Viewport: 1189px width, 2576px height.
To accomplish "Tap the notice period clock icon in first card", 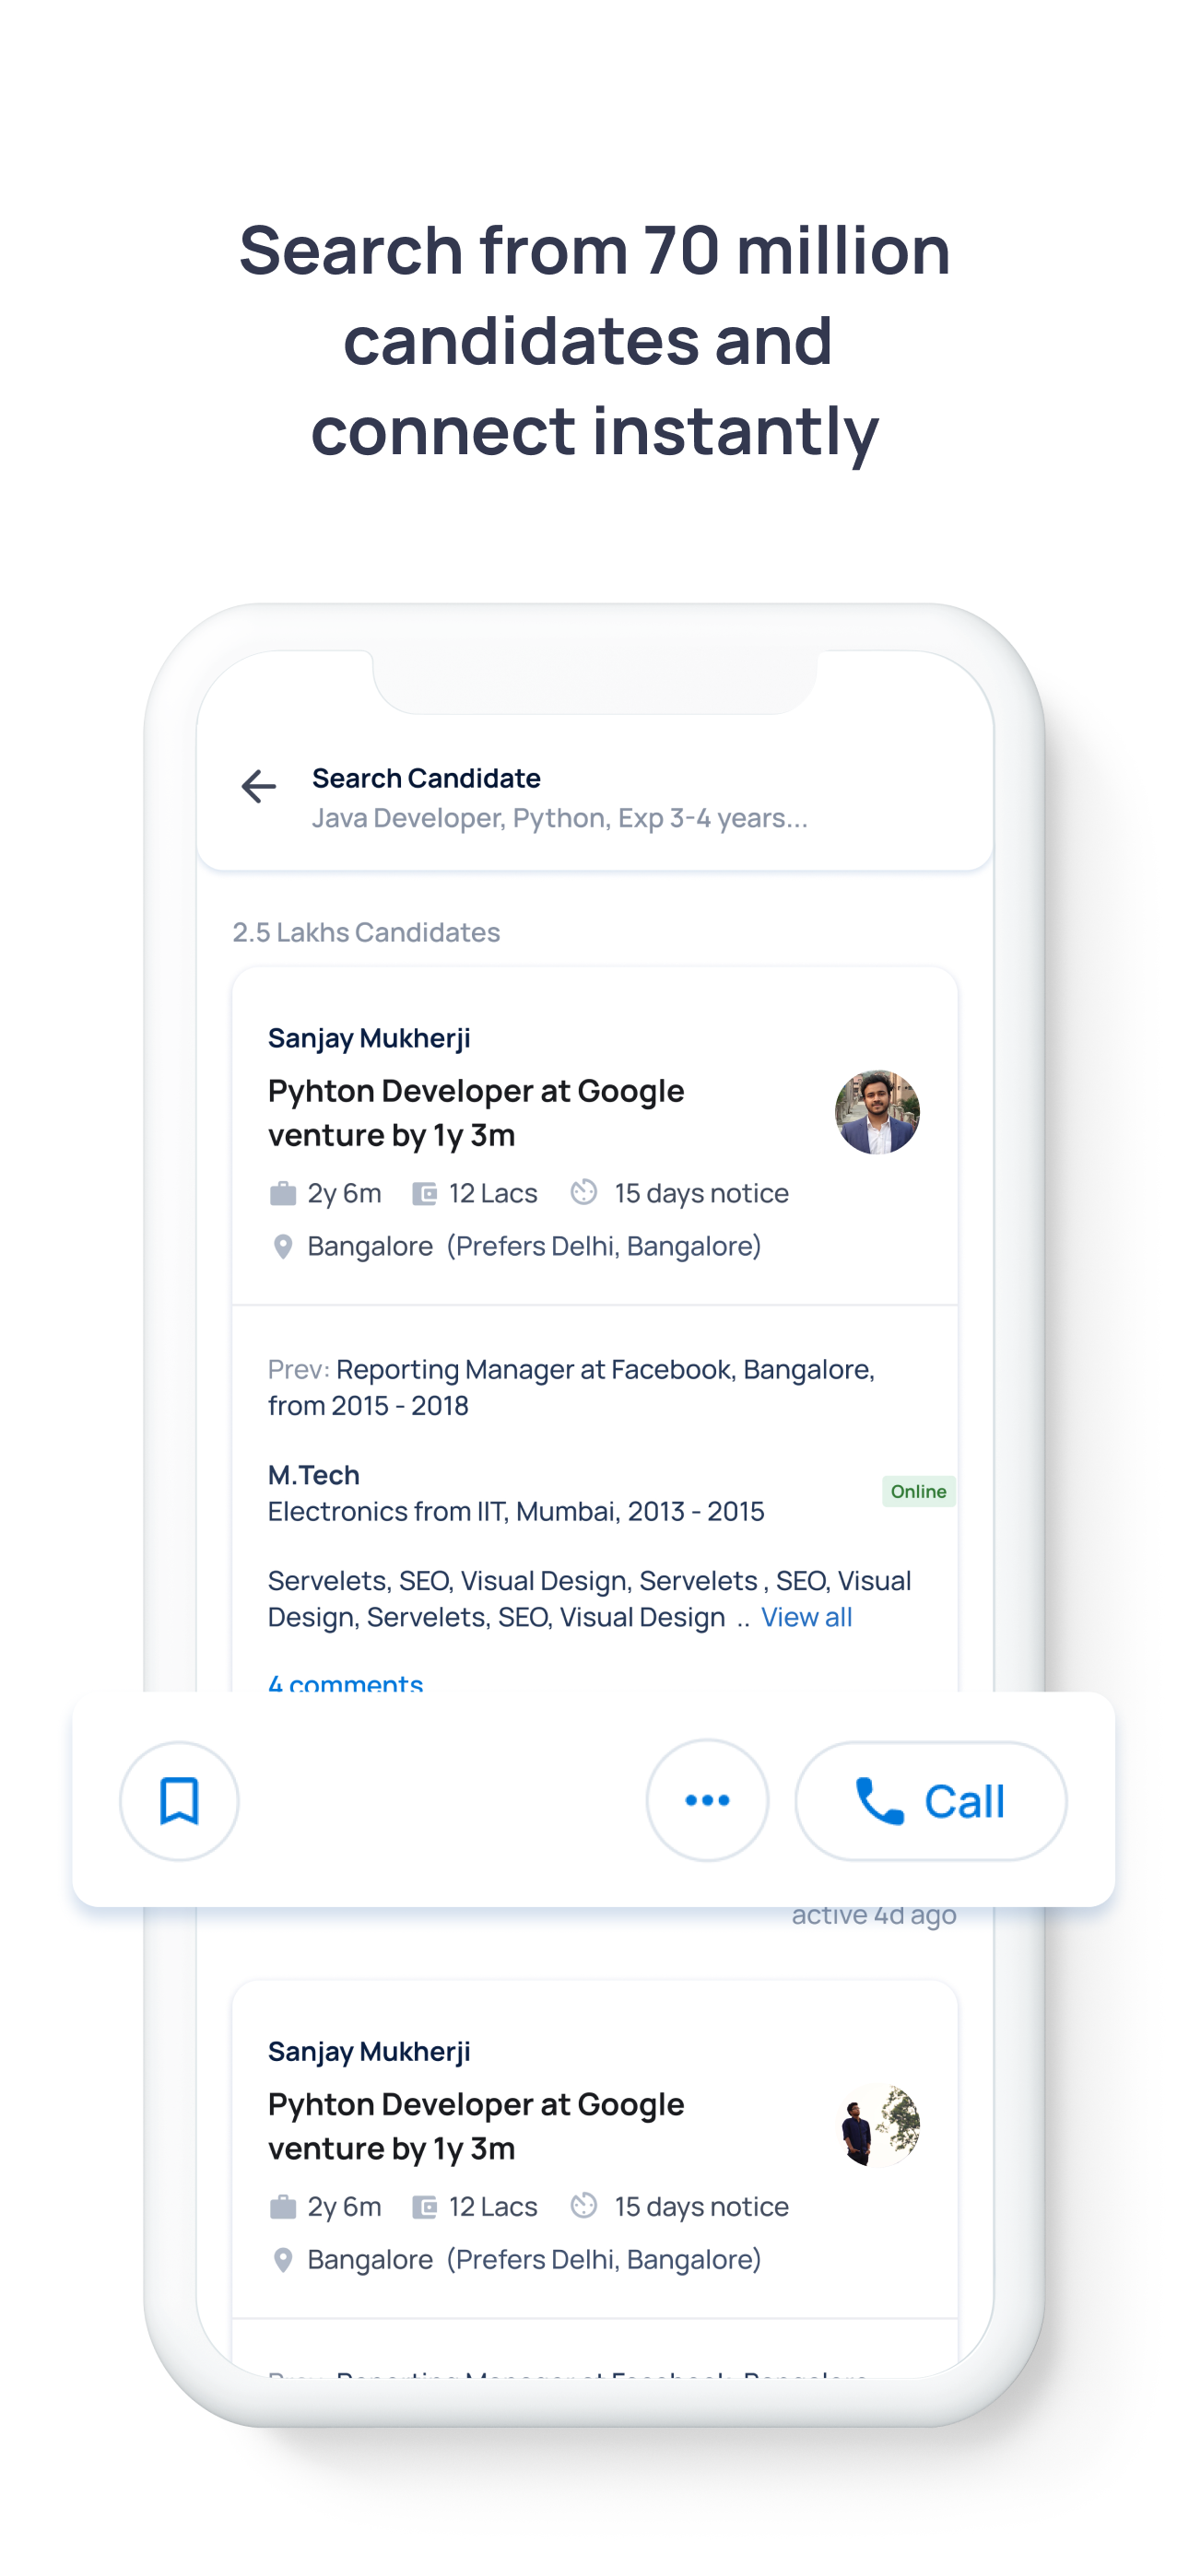I will tap(583, 1192).
